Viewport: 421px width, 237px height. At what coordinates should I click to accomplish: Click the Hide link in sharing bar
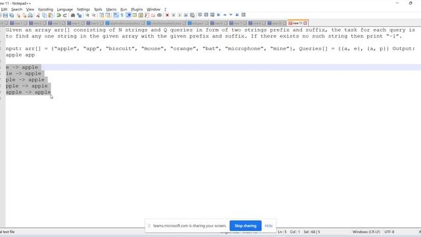click(268, 226)
